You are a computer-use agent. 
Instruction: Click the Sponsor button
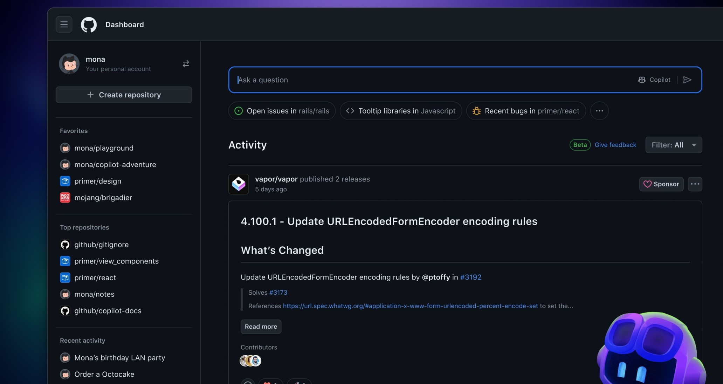661,184
